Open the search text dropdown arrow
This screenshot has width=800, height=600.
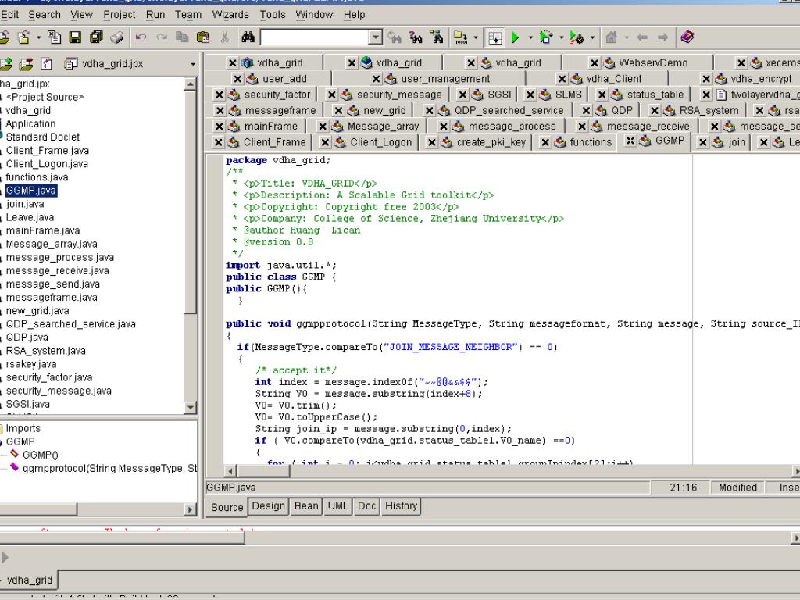375,37
